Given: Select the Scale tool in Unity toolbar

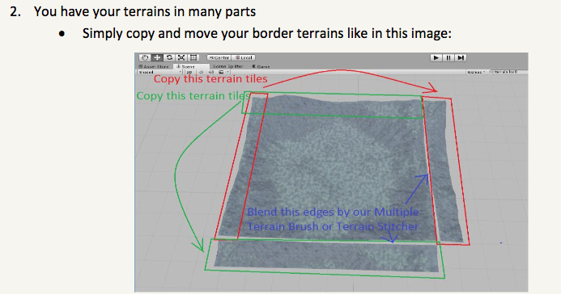Looking at the screenshot, I should tap(181, 57).
